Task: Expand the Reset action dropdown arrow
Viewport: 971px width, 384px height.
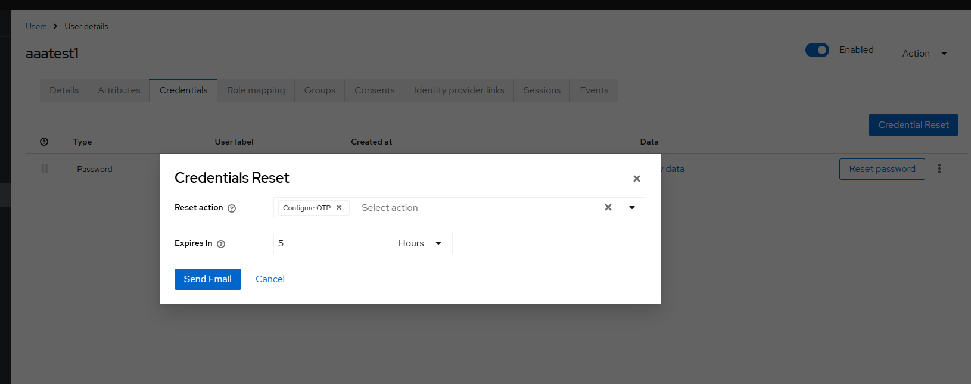Action: pos(632,208)
